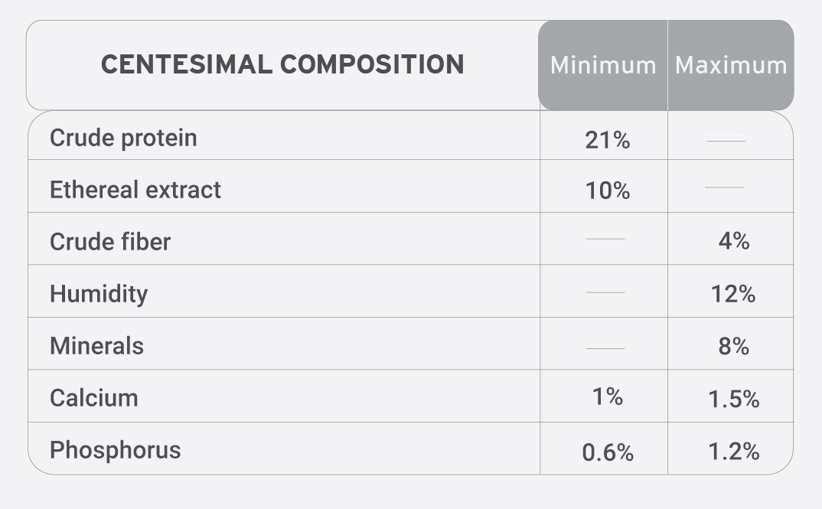Click the 1.2% phosphorus maximum value
This screenshot has width=822, height=509.
(733, 452)
